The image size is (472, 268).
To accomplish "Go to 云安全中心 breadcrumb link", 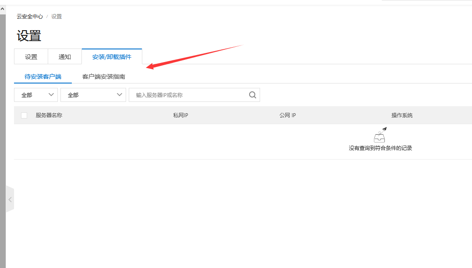I will pyautogui.click(x=30, y=17).
